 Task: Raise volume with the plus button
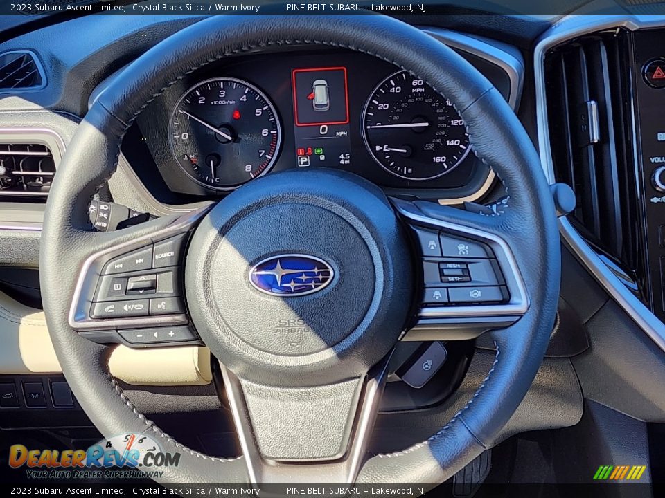172,333
